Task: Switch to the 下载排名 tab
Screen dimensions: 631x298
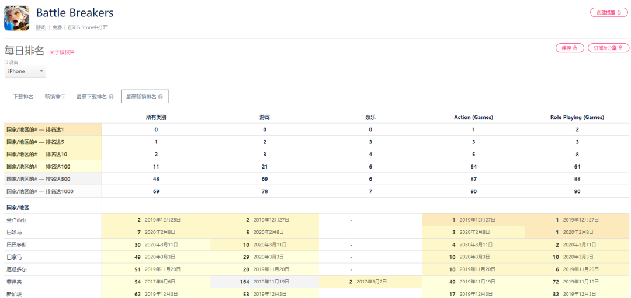Action: point(23,97)
